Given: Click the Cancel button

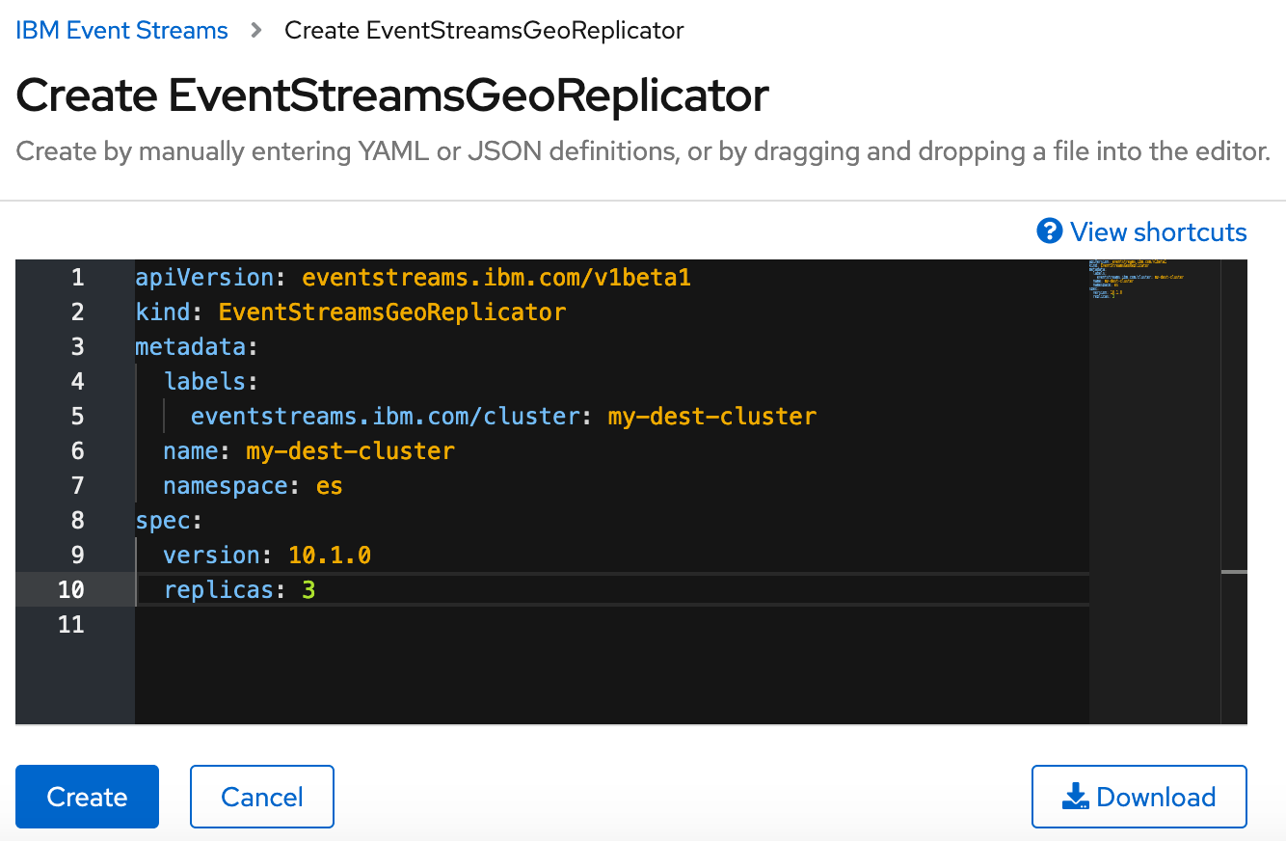Looking at the screenshot, I should (261, 797).
